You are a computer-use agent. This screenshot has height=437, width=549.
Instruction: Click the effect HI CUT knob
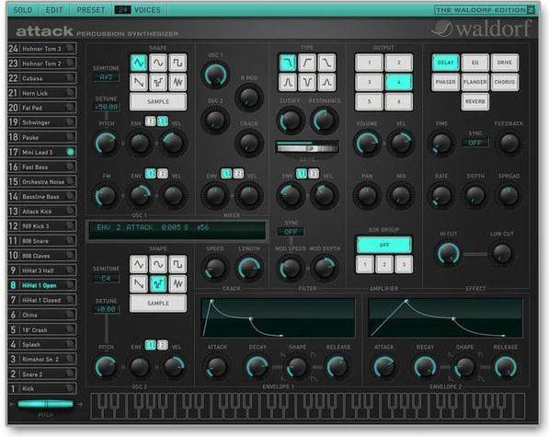tap(449, 254)
